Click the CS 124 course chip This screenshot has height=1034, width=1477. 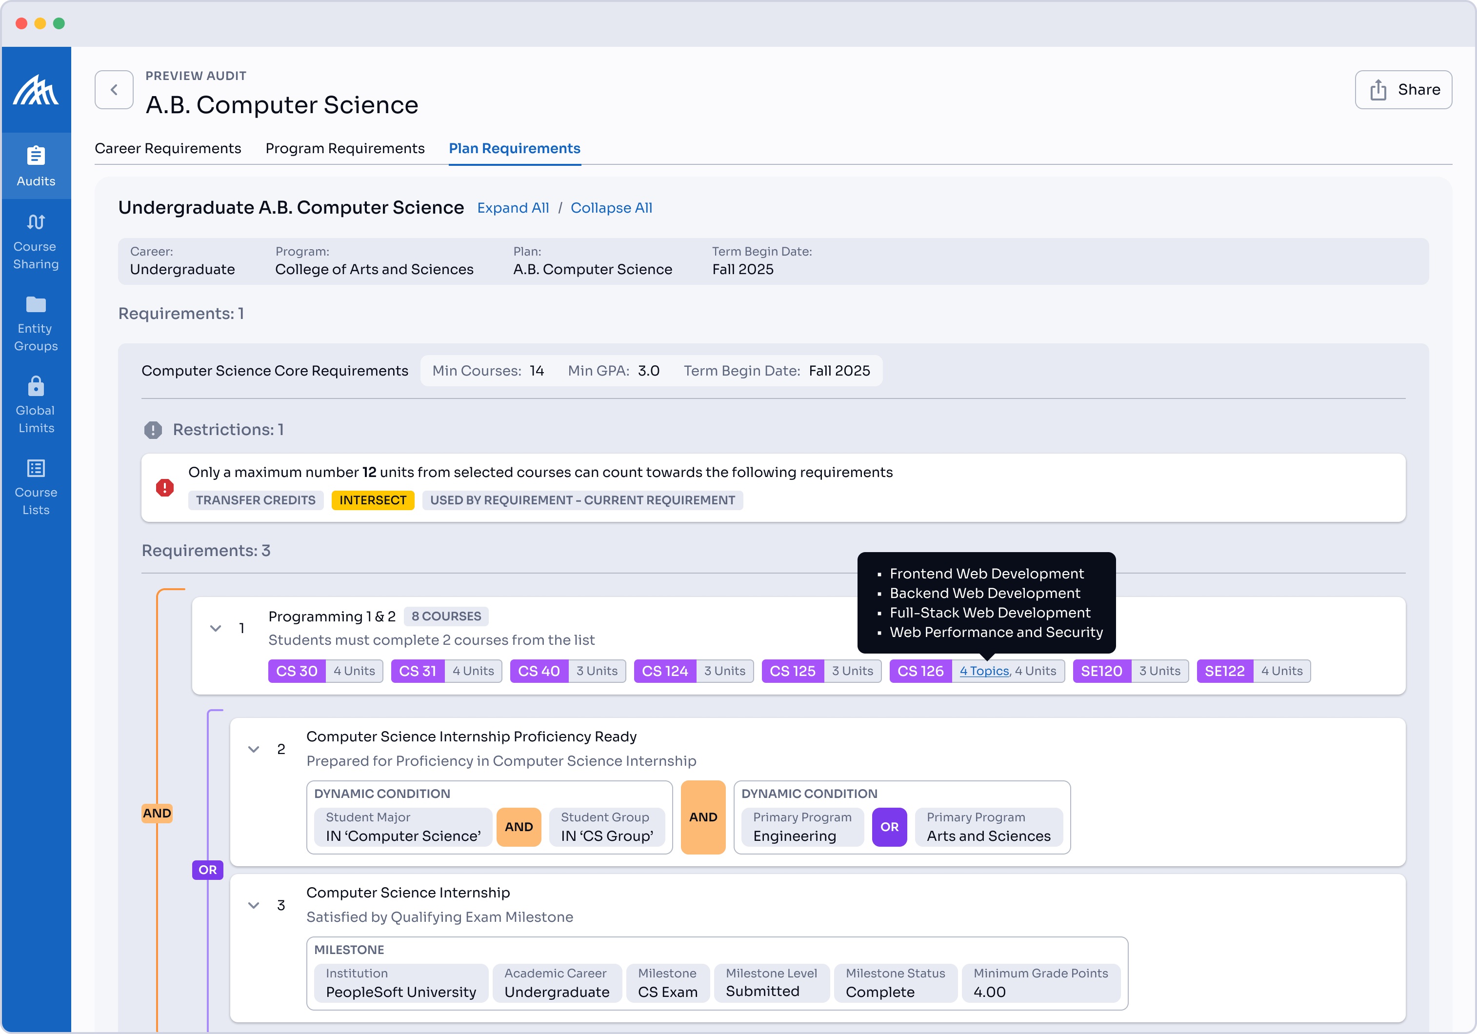[x=694, y=671]
